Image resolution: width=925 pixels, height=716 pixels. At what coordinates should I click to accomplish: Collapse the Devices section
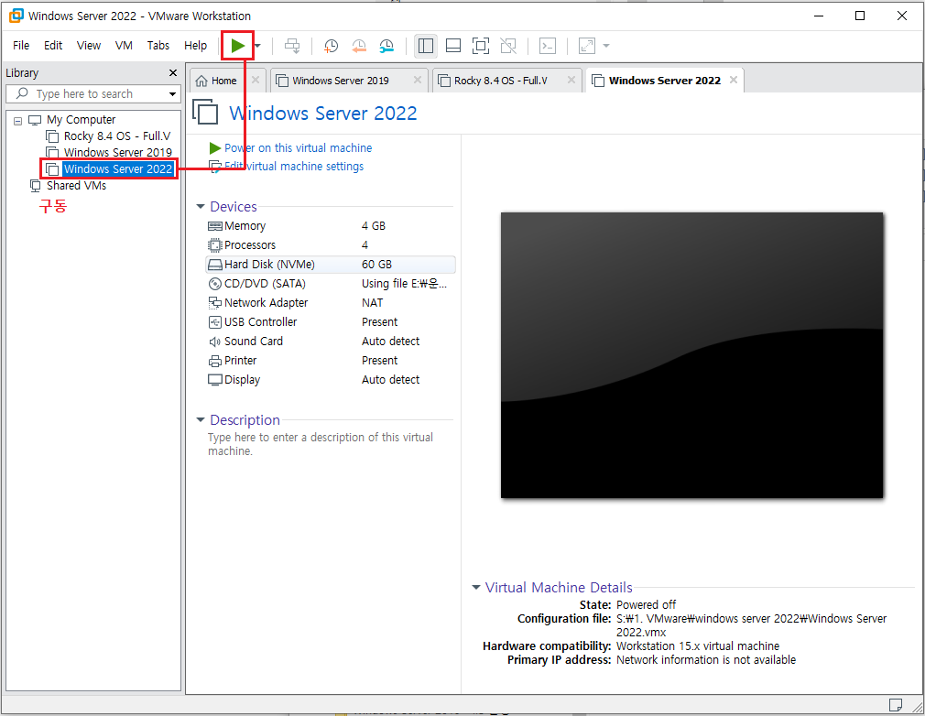coord(200,206)
